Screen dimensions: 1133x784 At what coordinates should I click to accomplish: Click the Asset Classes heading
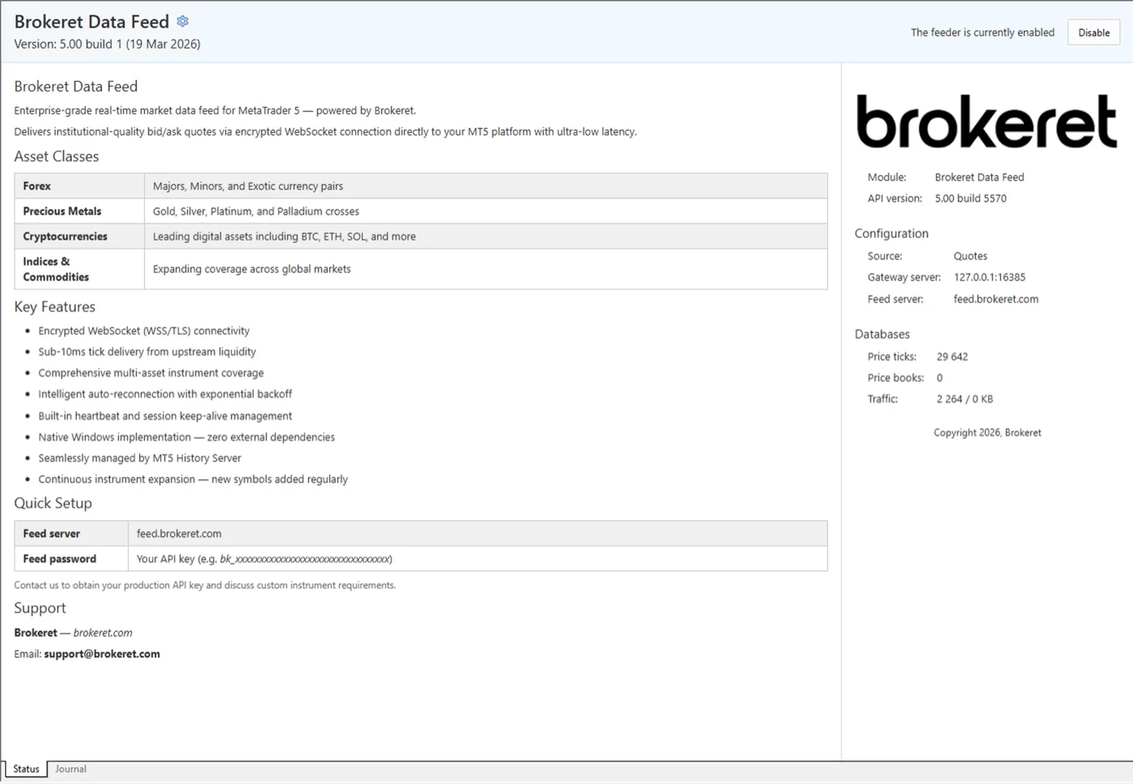coord(57,156)
